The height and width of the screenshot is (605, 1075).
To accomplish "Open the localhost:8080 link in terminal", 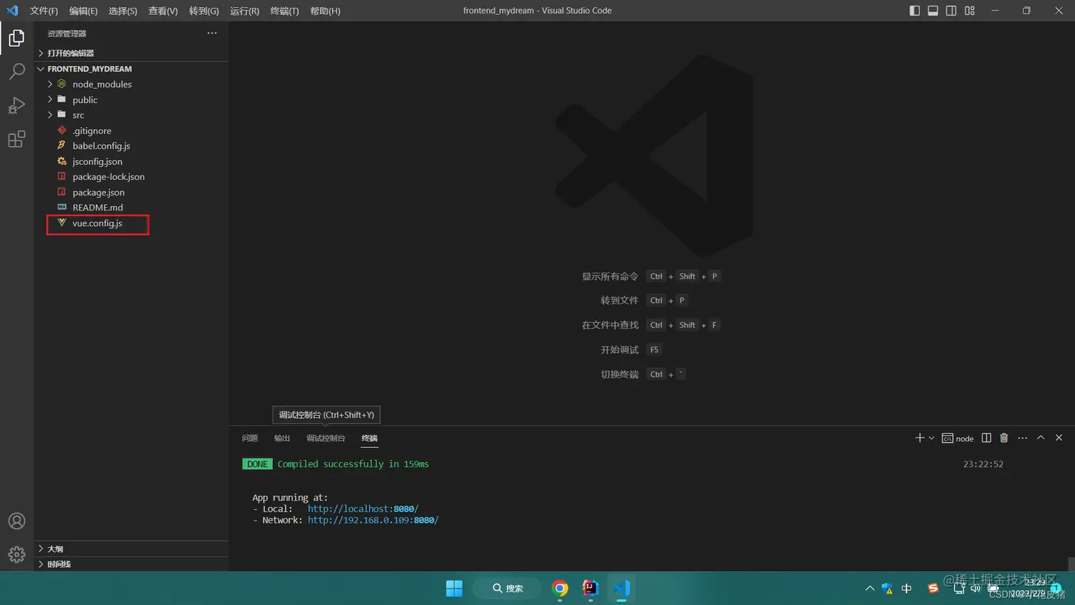I will (363, 508).
